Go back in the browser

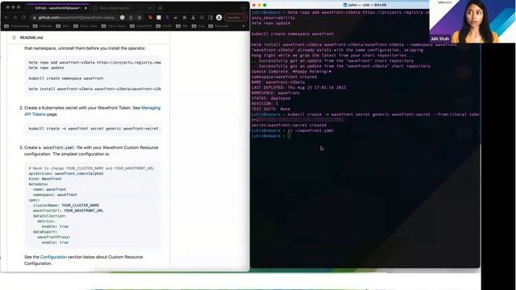[6, 18]
